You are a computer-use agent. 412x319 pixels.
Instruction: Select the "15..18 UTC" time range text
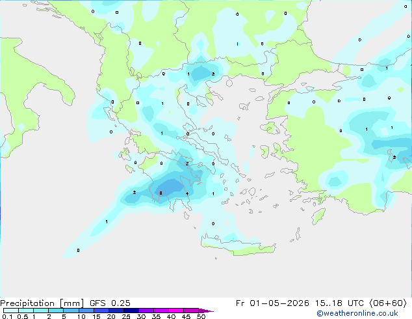(x=339, y=303)
